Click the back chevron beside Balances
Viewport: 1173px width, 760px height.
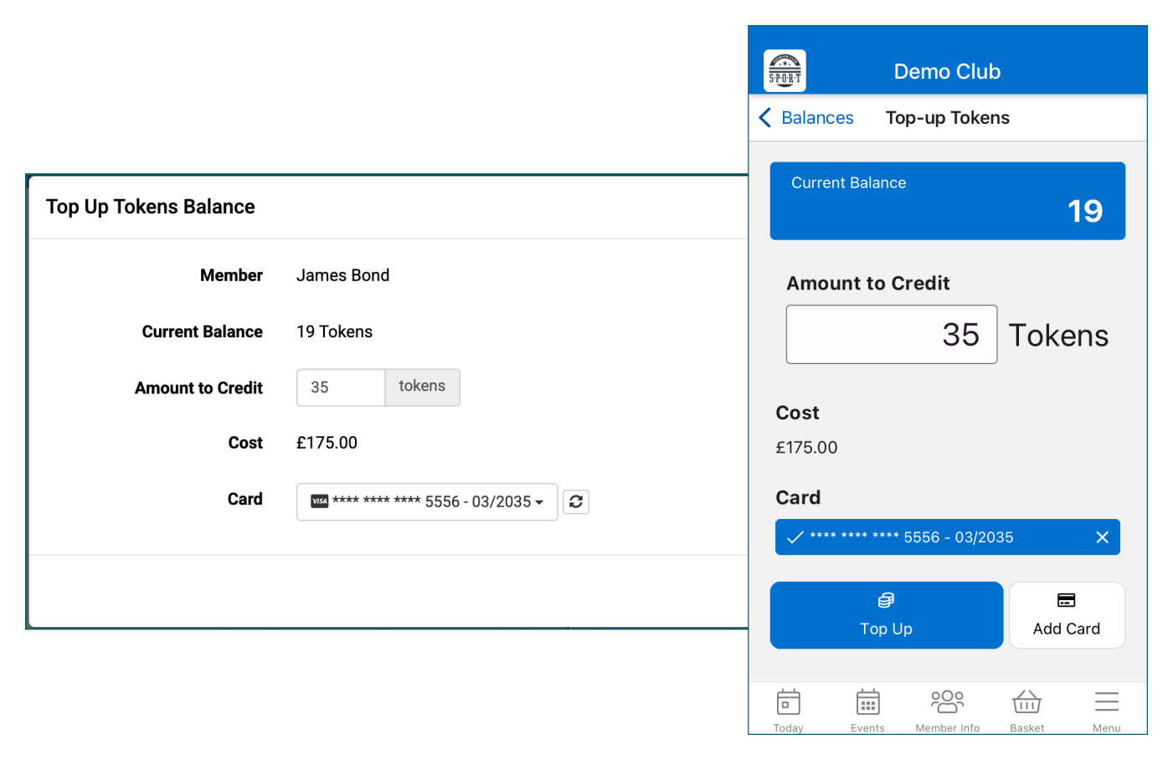coord(764,118)
